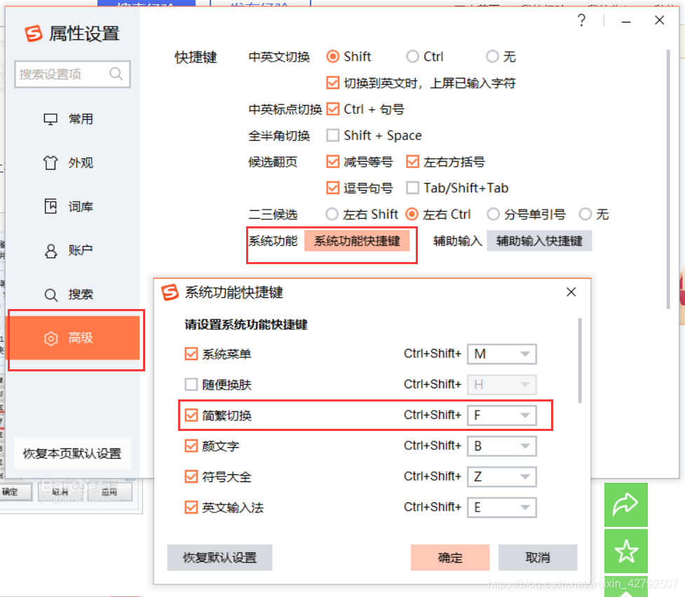685x597 pixels.
Task: Open the 颜文字 key dropdown showing B
Action: point(501,446)
